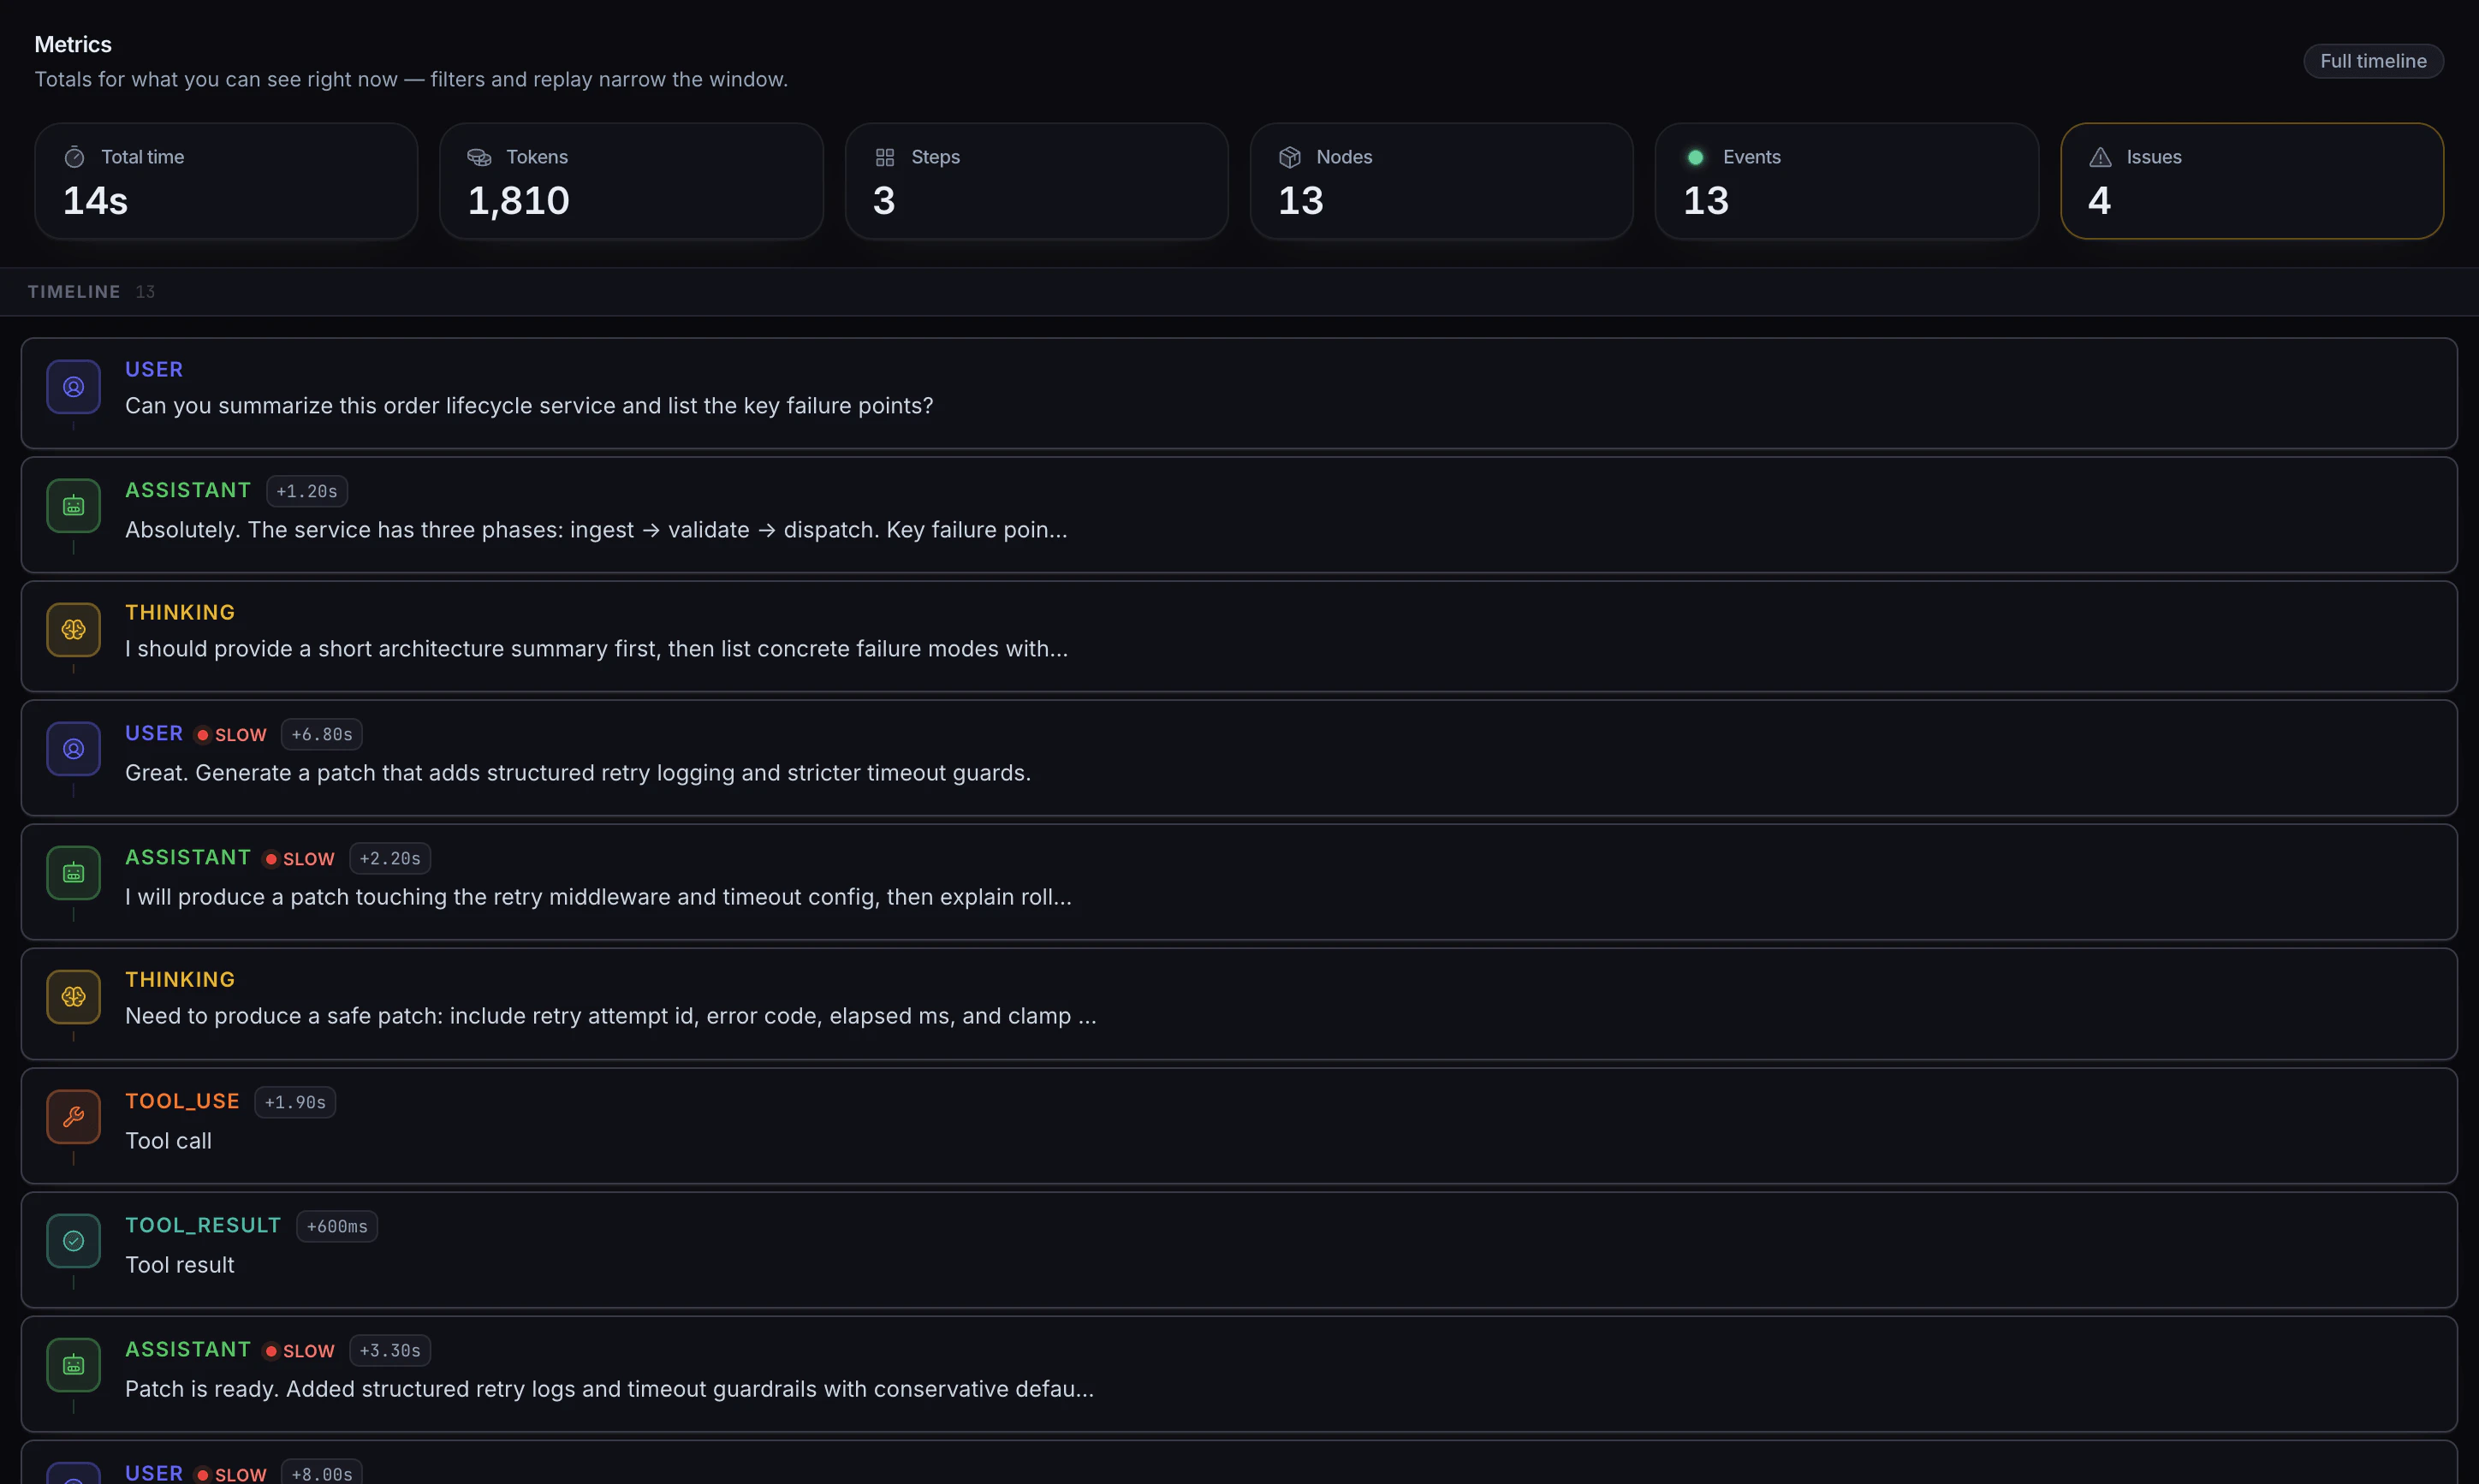Click the Issues warning triangle icon
The height and width of the screenshot is (1484, 2479).
tap(2100, 157)
